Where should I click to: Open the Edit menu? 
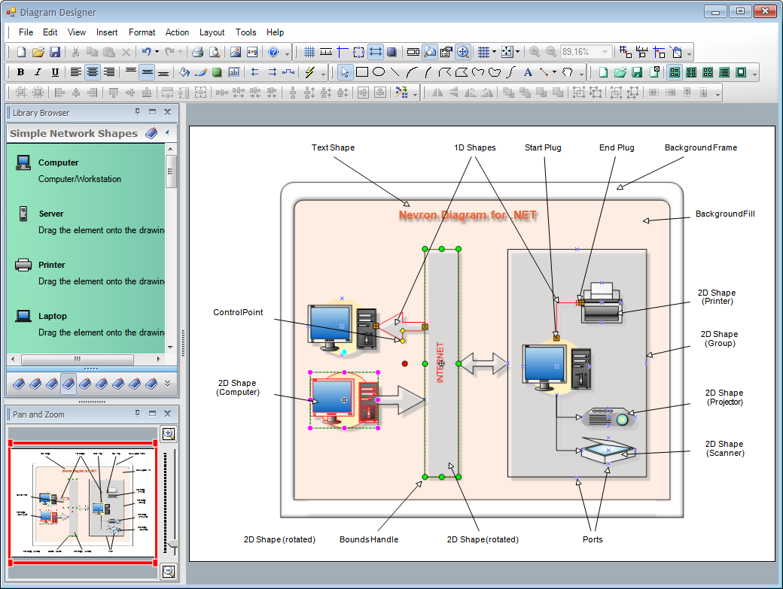click(50, 32)
